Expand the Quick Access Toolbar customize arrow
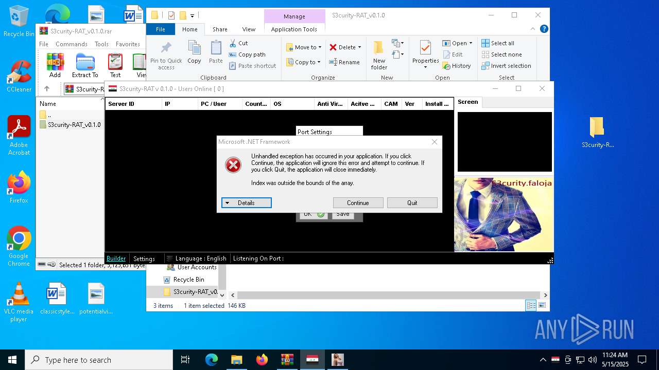Image resolution: width=659 pixels, height=370 pixels. click(192, 16)
